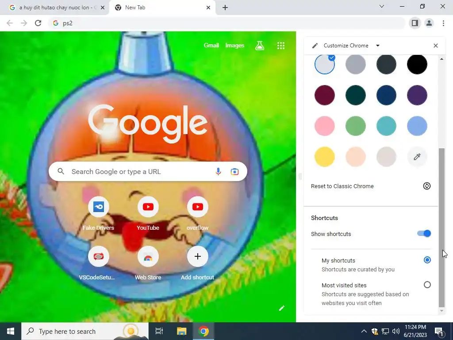Screen dimensions: 453x340
Task: Open Gmail link
Action: (x=211, y=46)
